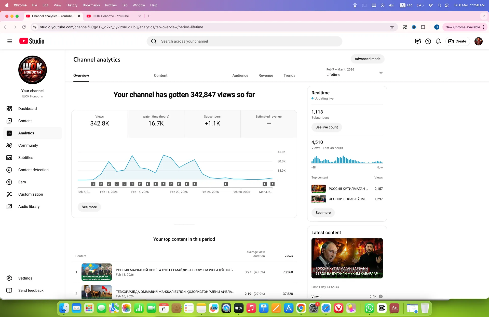Click the See live count button

(327, 127)
